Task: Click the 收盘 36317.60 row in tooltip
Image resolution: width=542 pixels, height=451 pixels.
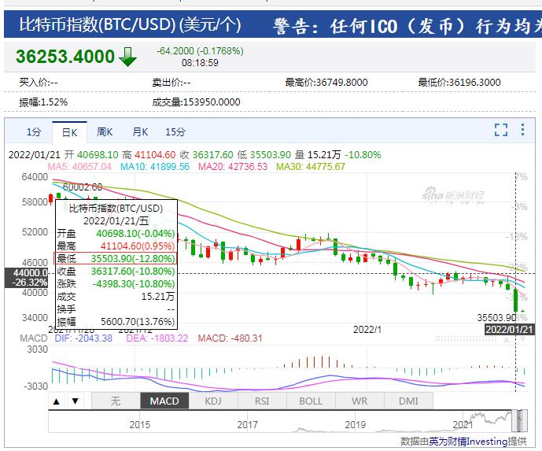Action: [116, 272]
